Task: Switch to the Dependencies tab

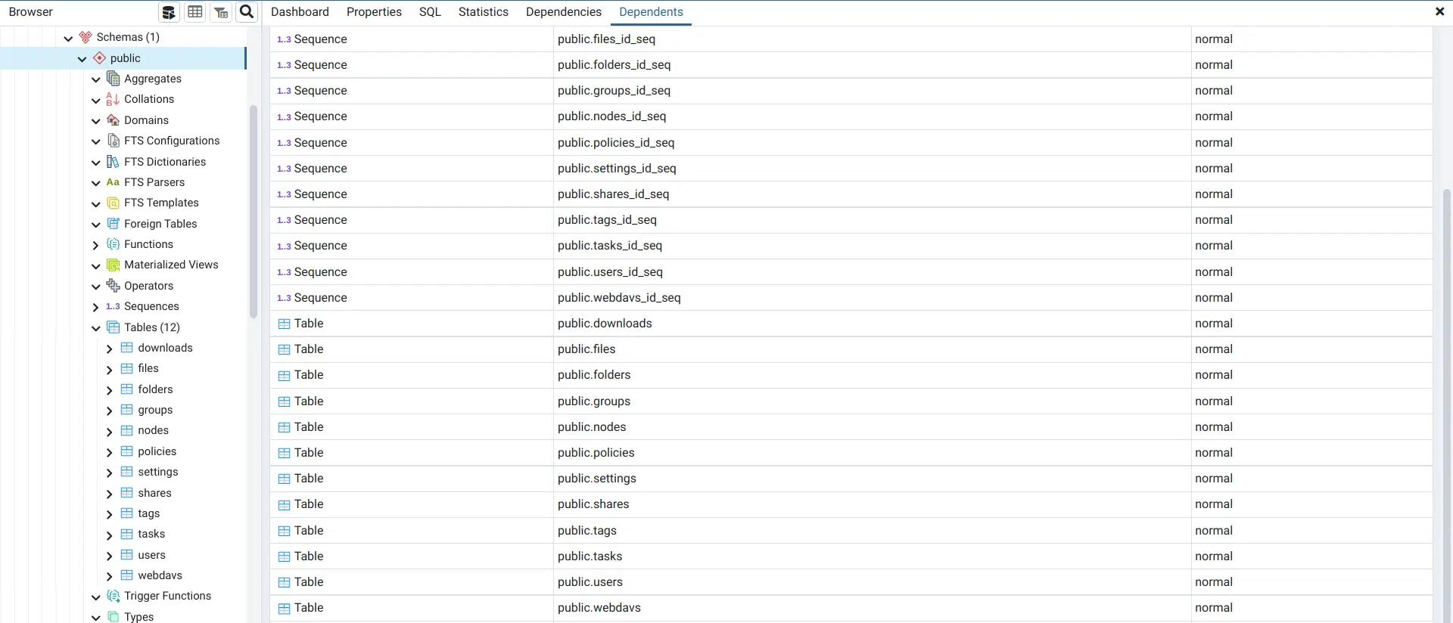Action: click(563, 12)
